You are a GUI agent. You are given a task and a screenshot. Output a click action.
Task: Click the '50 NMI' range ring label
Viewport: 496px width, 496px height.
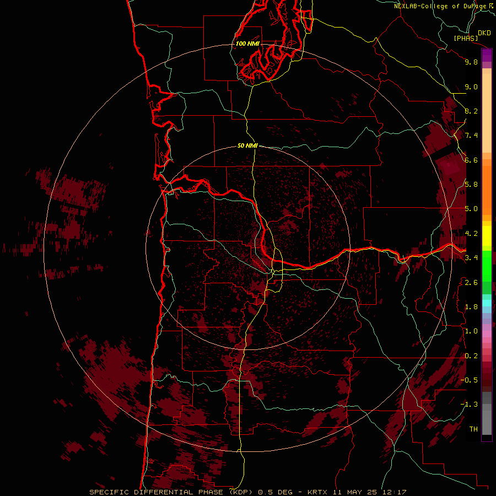pos(247,145)
